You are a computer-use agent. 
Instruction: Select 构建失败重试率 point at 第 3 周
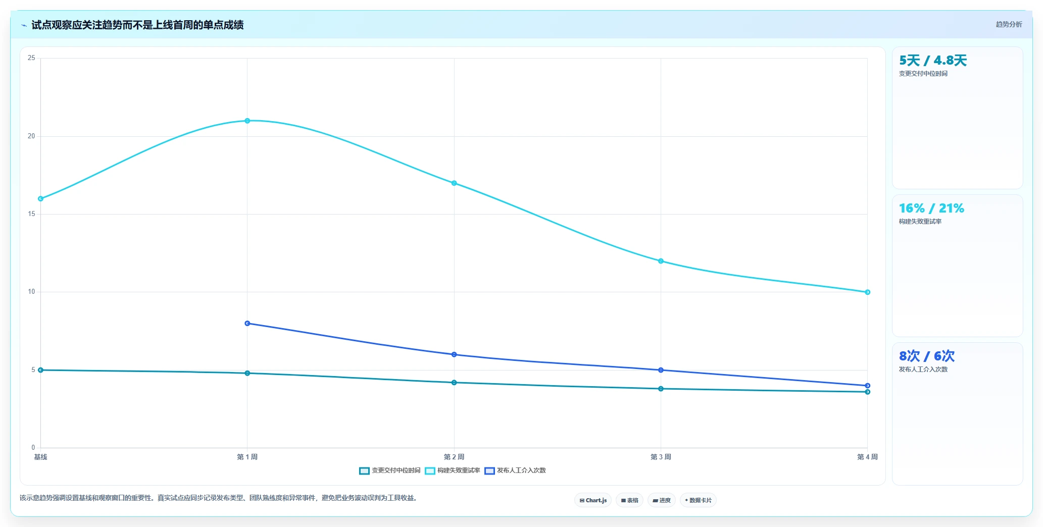pos(661,261)
